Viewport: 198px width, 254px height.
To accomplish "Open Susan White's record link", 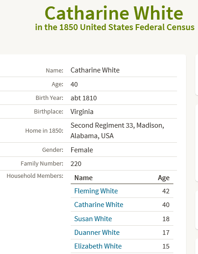I will pyautogui.click(x=93, y=219).
